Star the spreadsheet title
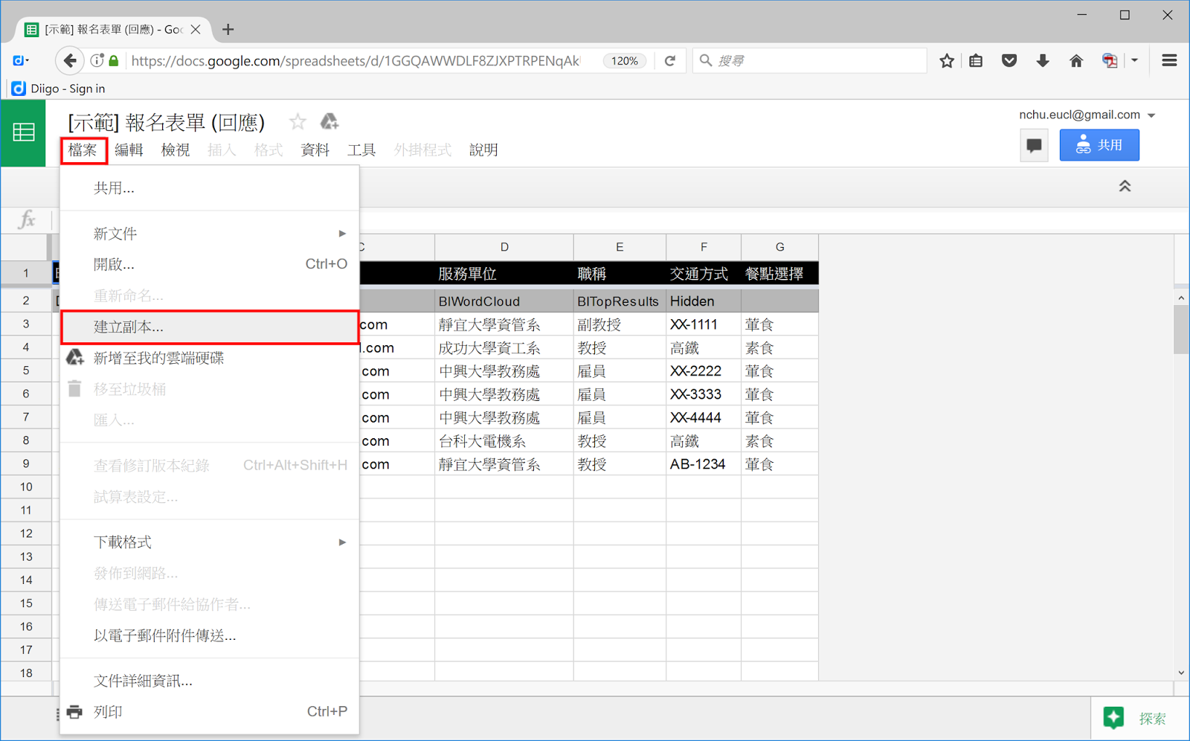The image size is (1190, 741). (297, 121)
